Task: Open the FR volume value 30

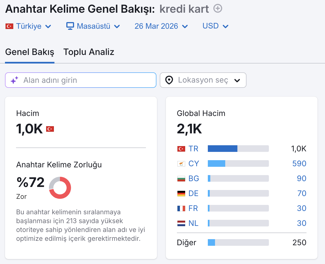Action: click(302, 208)
